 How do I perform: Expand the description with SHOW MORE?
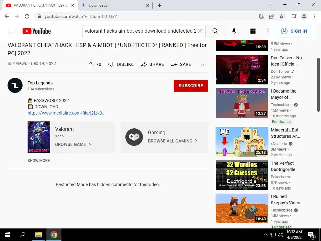pos(39,160)
